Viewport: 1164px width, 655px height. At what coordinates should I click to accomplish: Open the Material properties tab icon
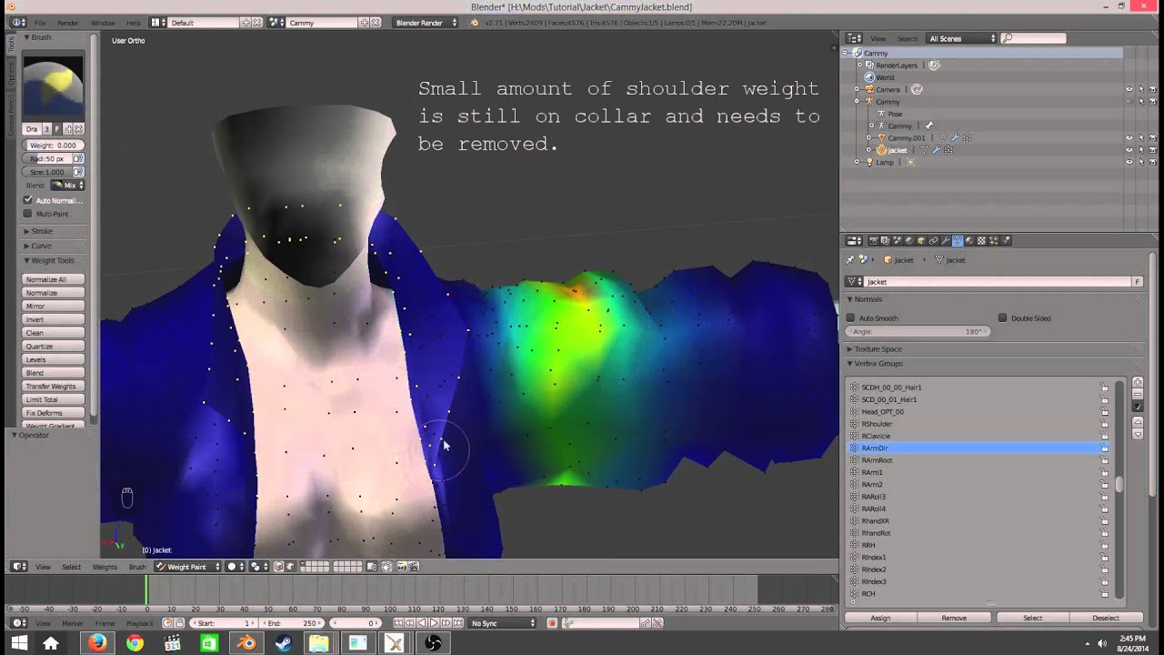pos(969,241)
